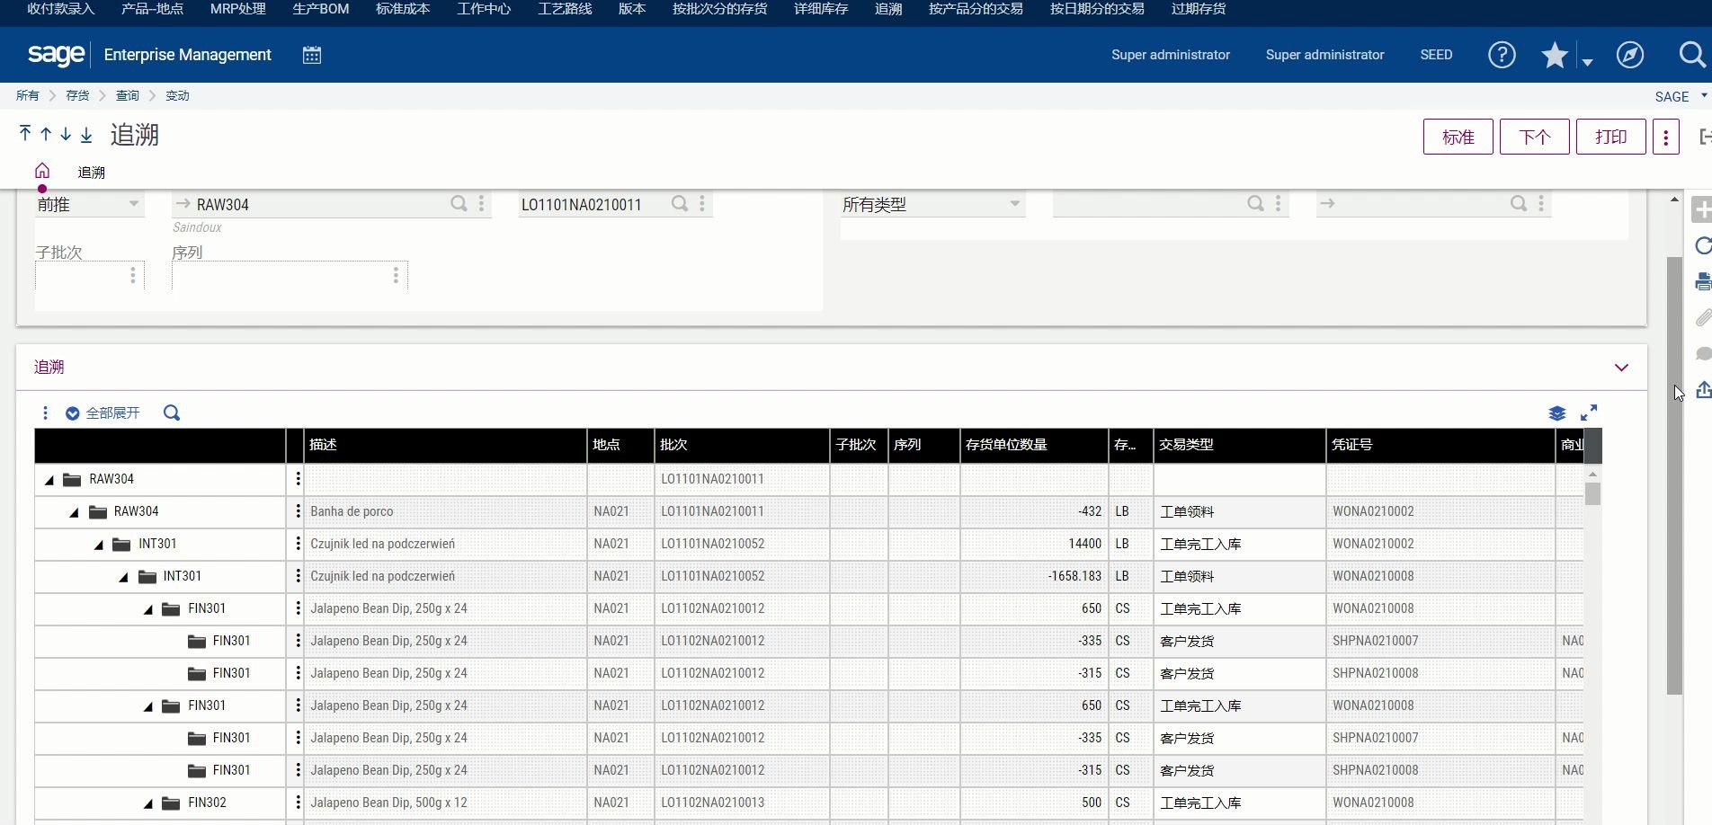Go to previous record arrow
Image resolution: width=1712 pixels, height=825 pixels.
pyautogui.click(x=46, y=134)
